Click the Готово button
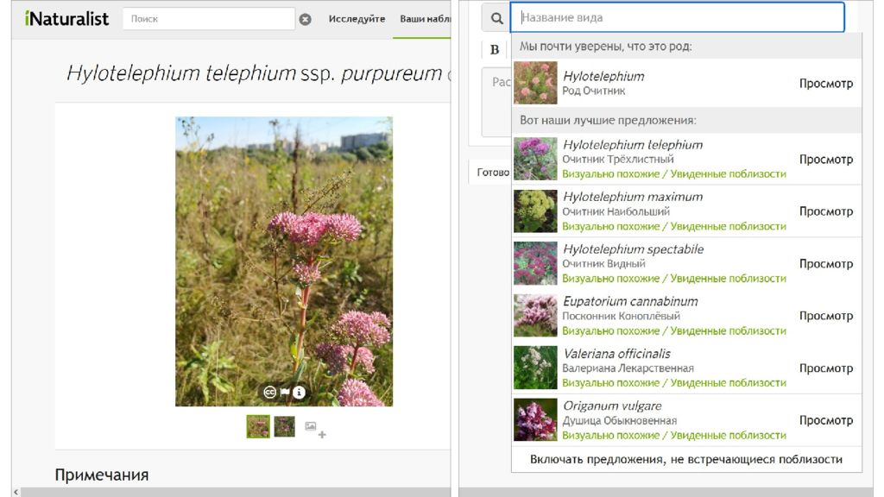This screenshot has width=884, height=497. point(492,173)
